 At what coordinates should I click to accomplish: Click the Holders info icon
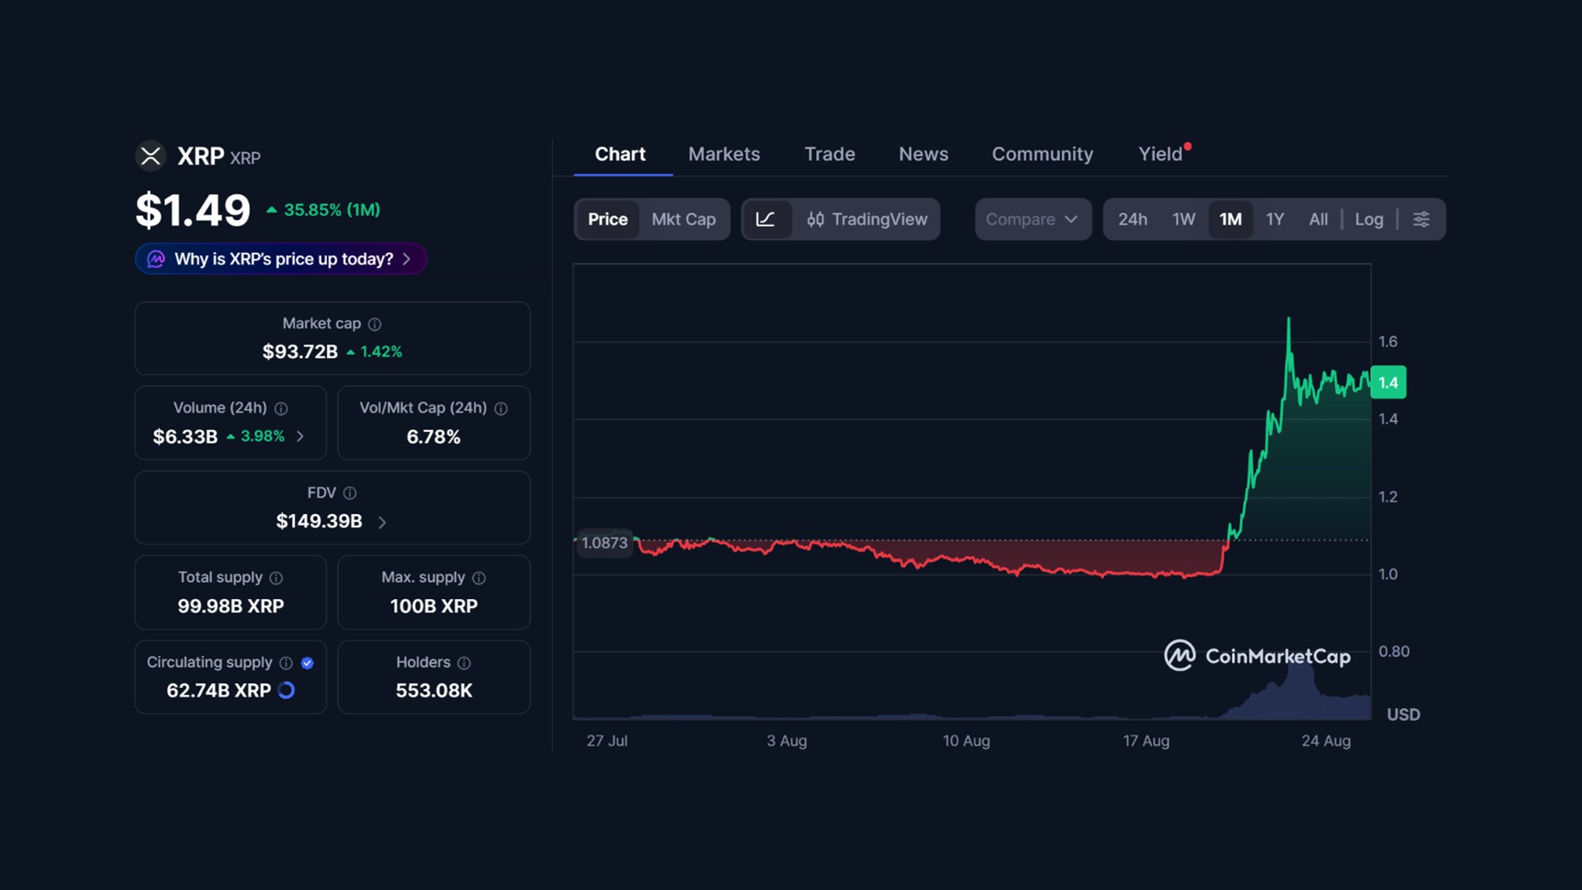tap(464, 663)
